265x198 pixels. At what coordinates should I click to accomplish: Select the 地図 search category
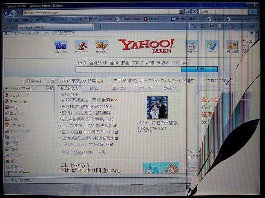tap(176, 63)
